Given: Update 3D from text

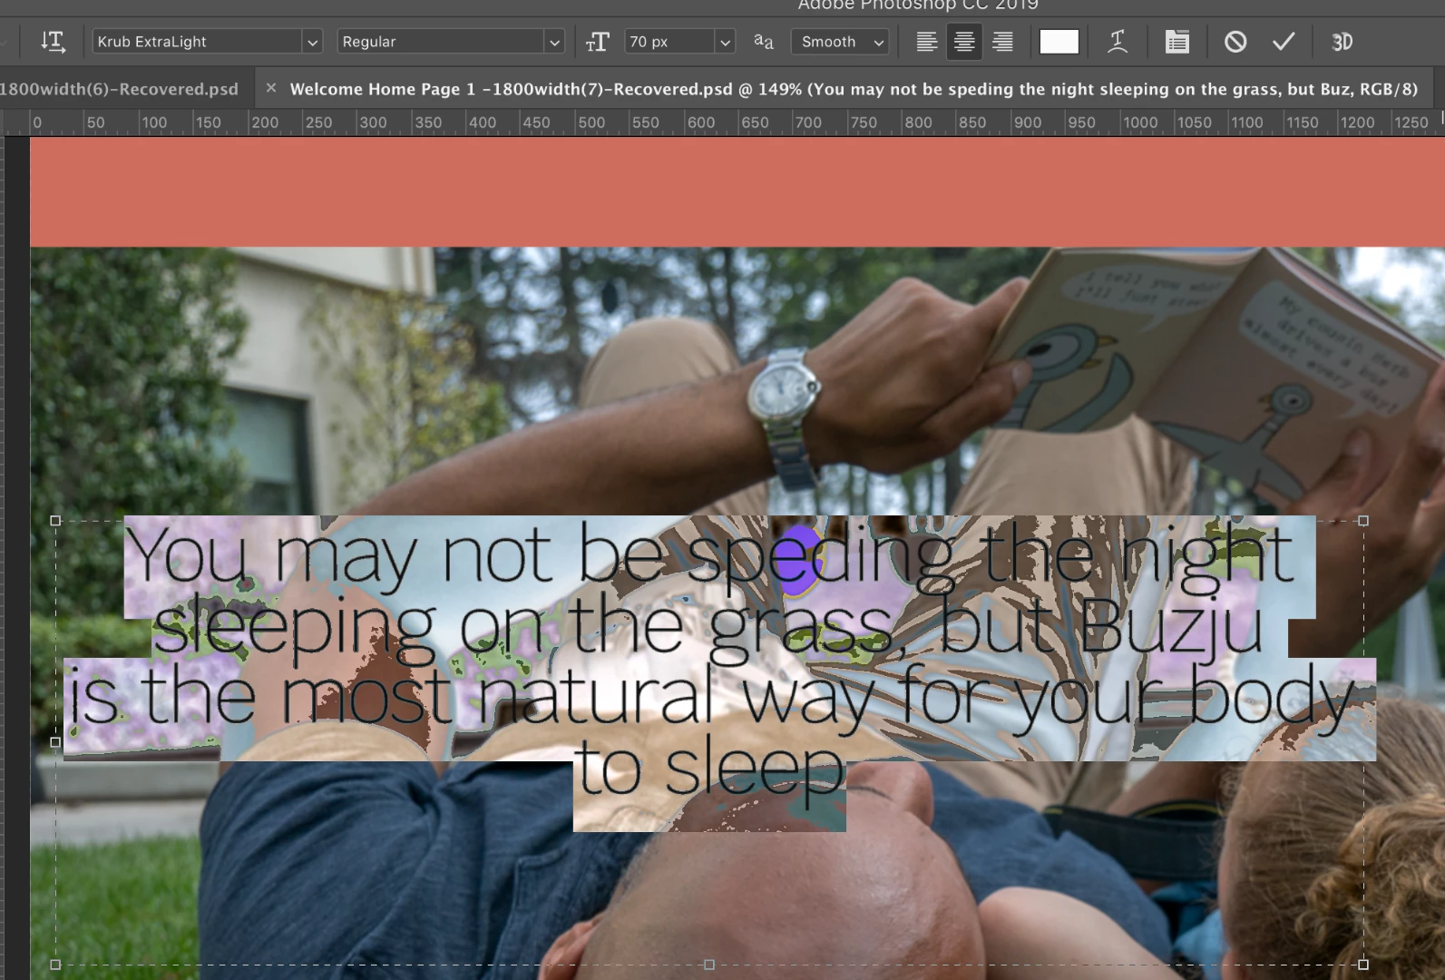Looking at the screenshot, I should pos(1342,42).
